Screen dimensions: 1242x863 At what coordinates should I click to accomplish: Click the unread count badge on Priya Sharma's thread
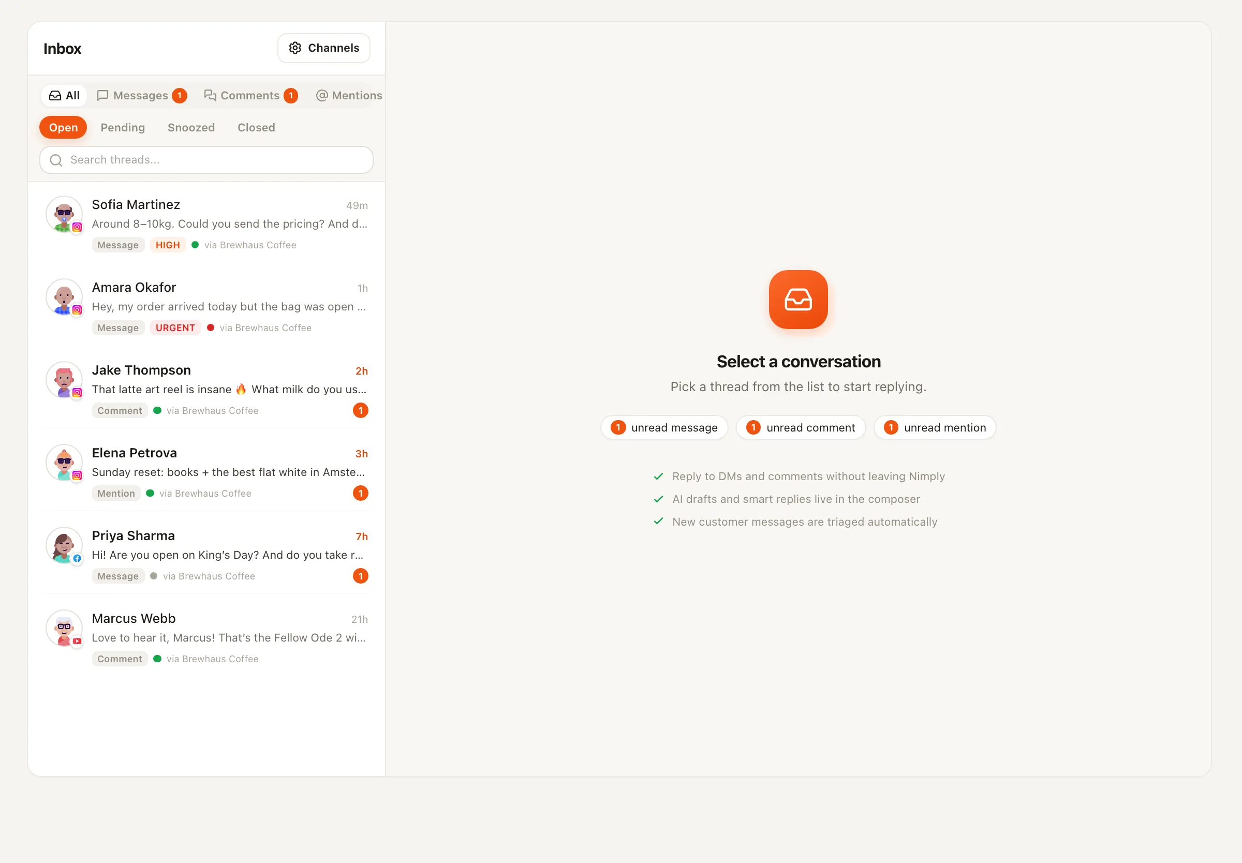pyautogui.click(x=361, y=576)
